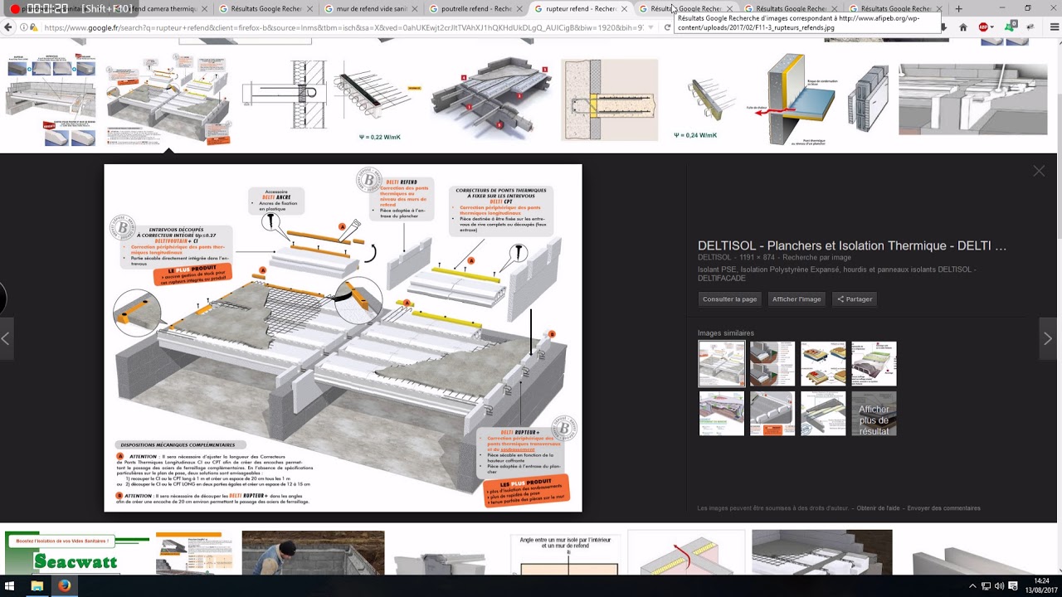
Task: Click 'Consulter la page' button
Action: [729, 298]
